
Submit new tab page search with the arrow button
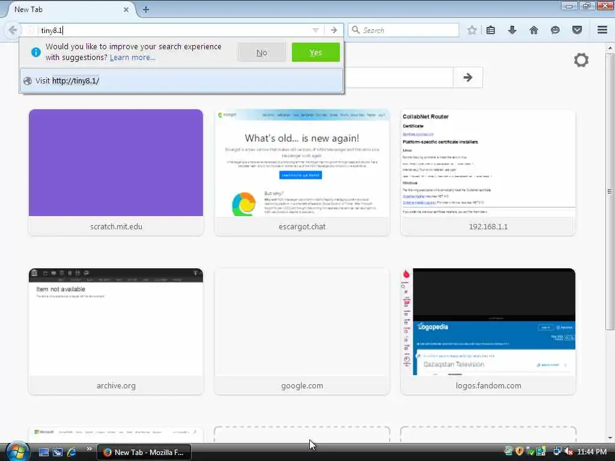tap(467, 77)
